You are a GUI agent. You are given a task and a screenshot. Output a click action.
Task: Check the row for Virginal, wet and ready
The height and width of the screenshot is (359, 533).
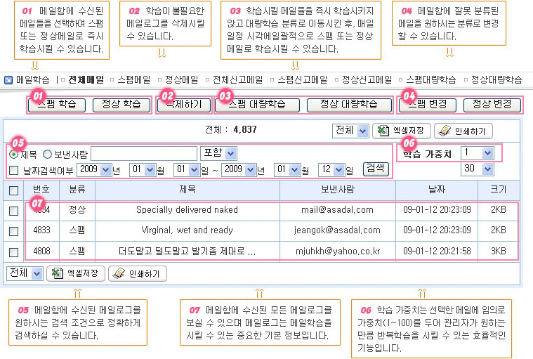[x=14, y=230]
